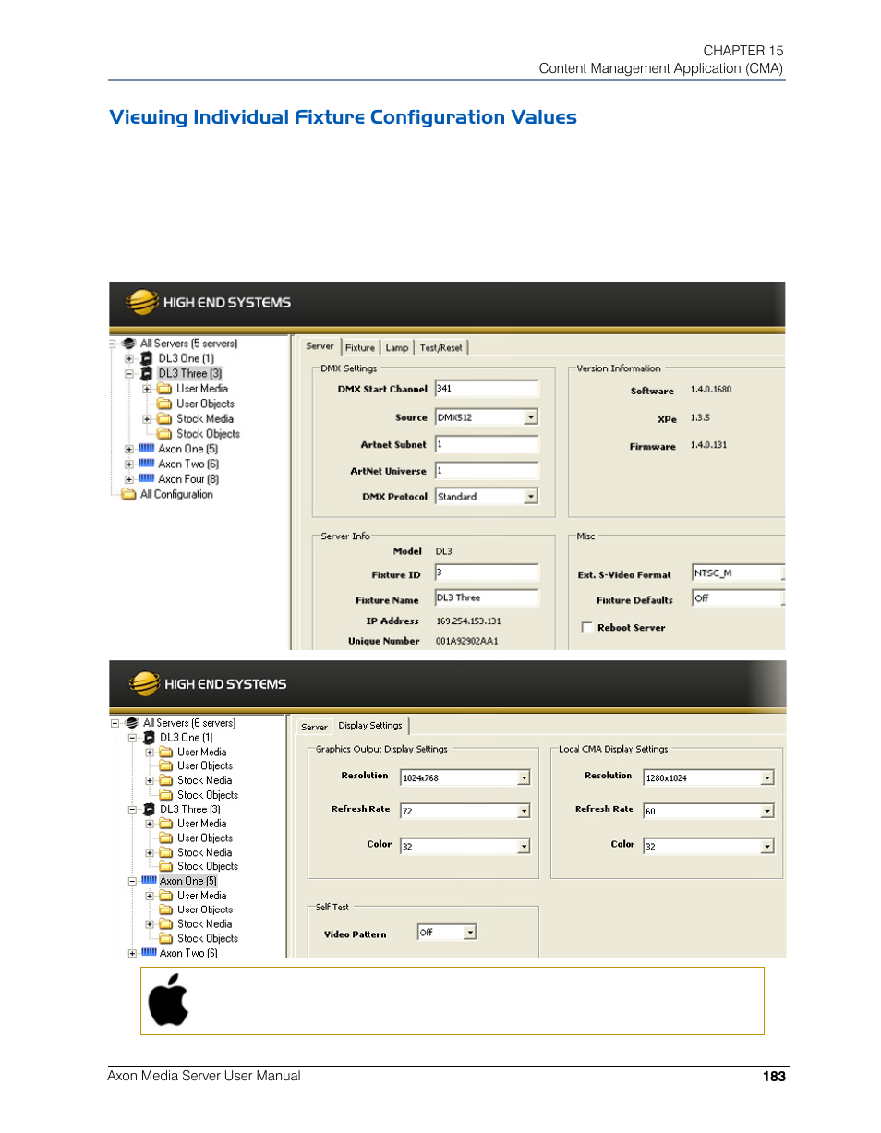
Task: Select User Objects label under lower Axon One
Action: (205, 910)
